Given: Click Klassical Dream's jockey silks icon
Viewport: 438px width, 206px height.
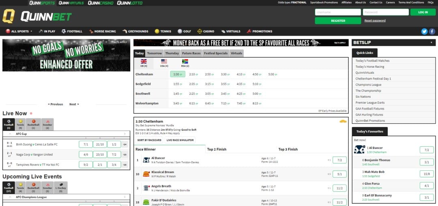Looking at the screenshot, I should (x=146, y=174).
